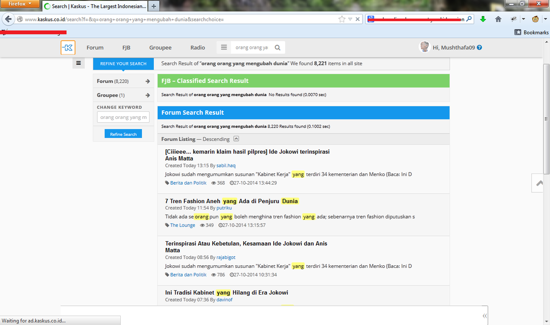
Task: Open the Radio menu
Action: tap(198, 48)
